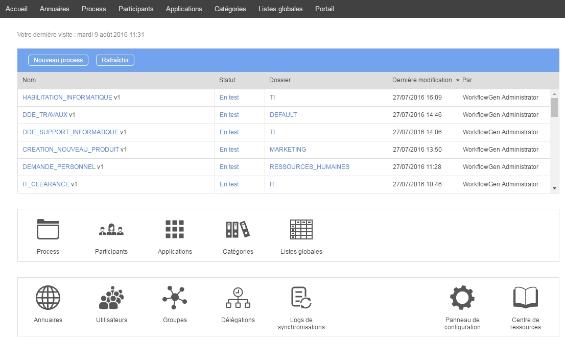Open the HABILITATION_INFORMATIQUE process link

click(x=67, y=98)
